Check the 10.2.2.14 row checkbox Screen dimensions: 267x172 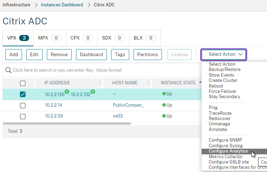point(23,105)
